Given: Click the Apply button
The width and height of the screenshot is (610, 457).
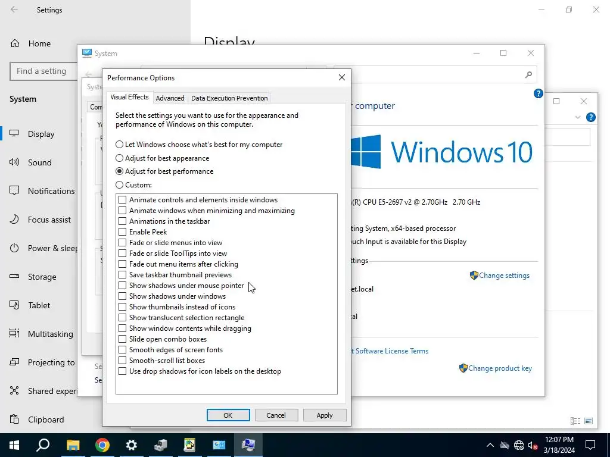Looking at the screenshot, I should (x=325, y=415).
